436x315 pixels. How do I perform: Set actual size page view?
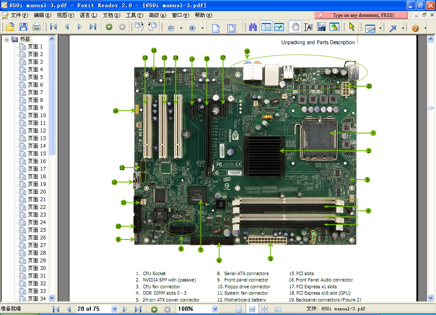pos(216,28)
